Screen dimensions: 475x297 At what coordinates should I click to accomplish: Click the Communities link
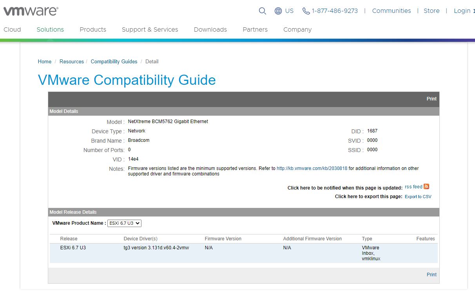point(391,11)
